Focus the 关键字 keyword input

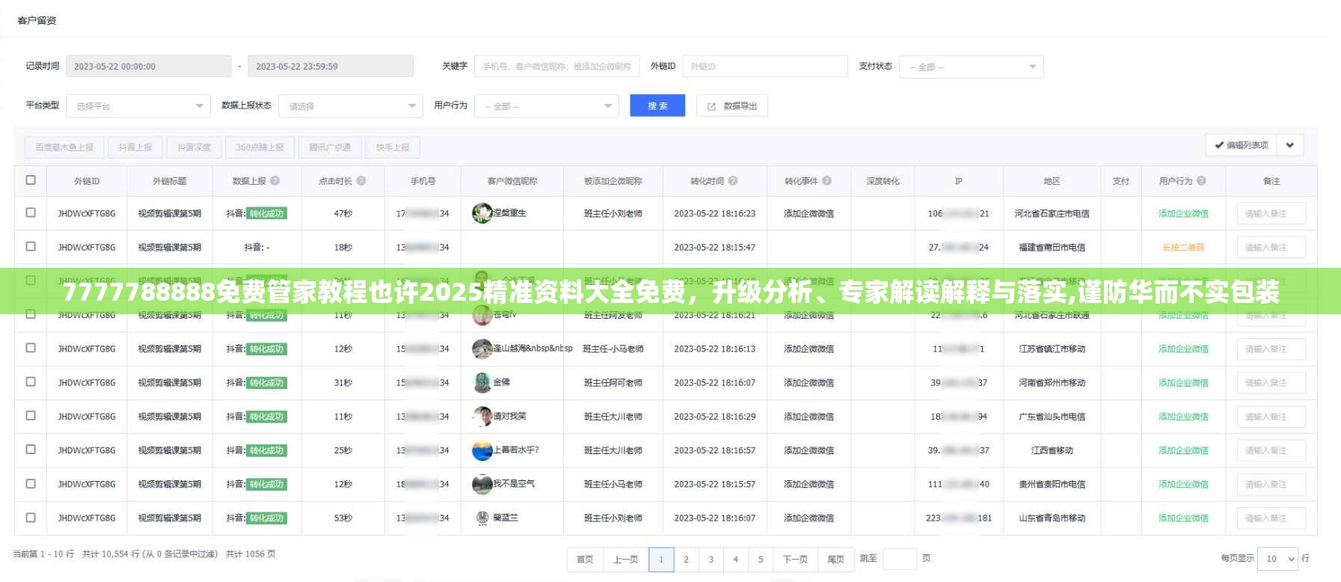click(556, 66)
